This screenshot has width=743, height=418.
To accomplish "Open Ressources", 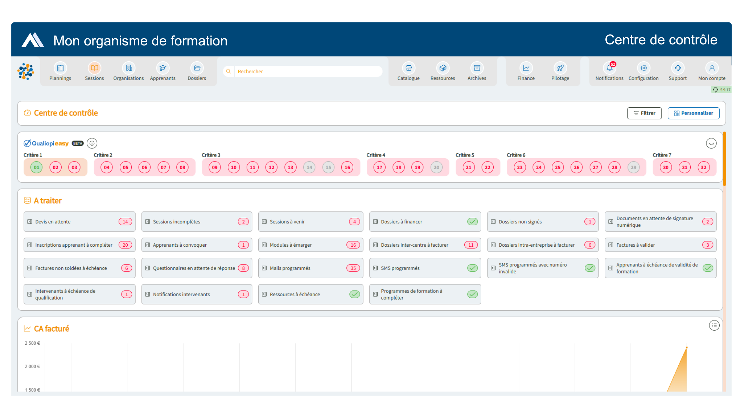I will coord(443,72).
